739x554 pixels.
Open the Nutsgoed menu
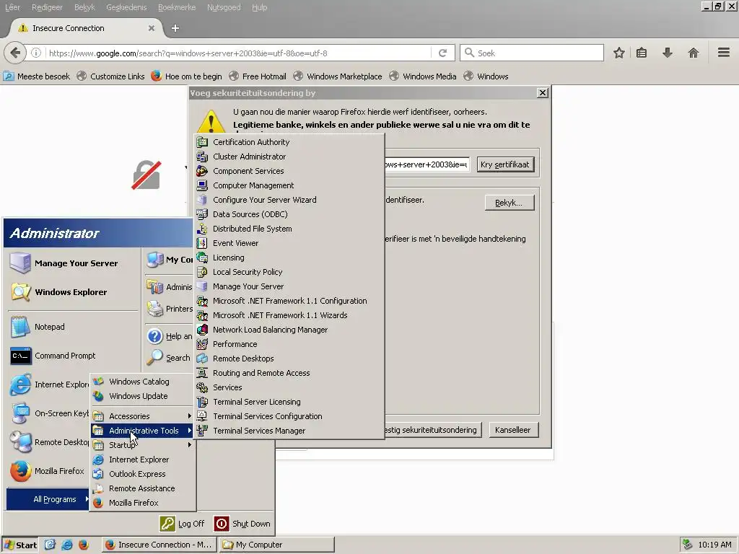224,7
